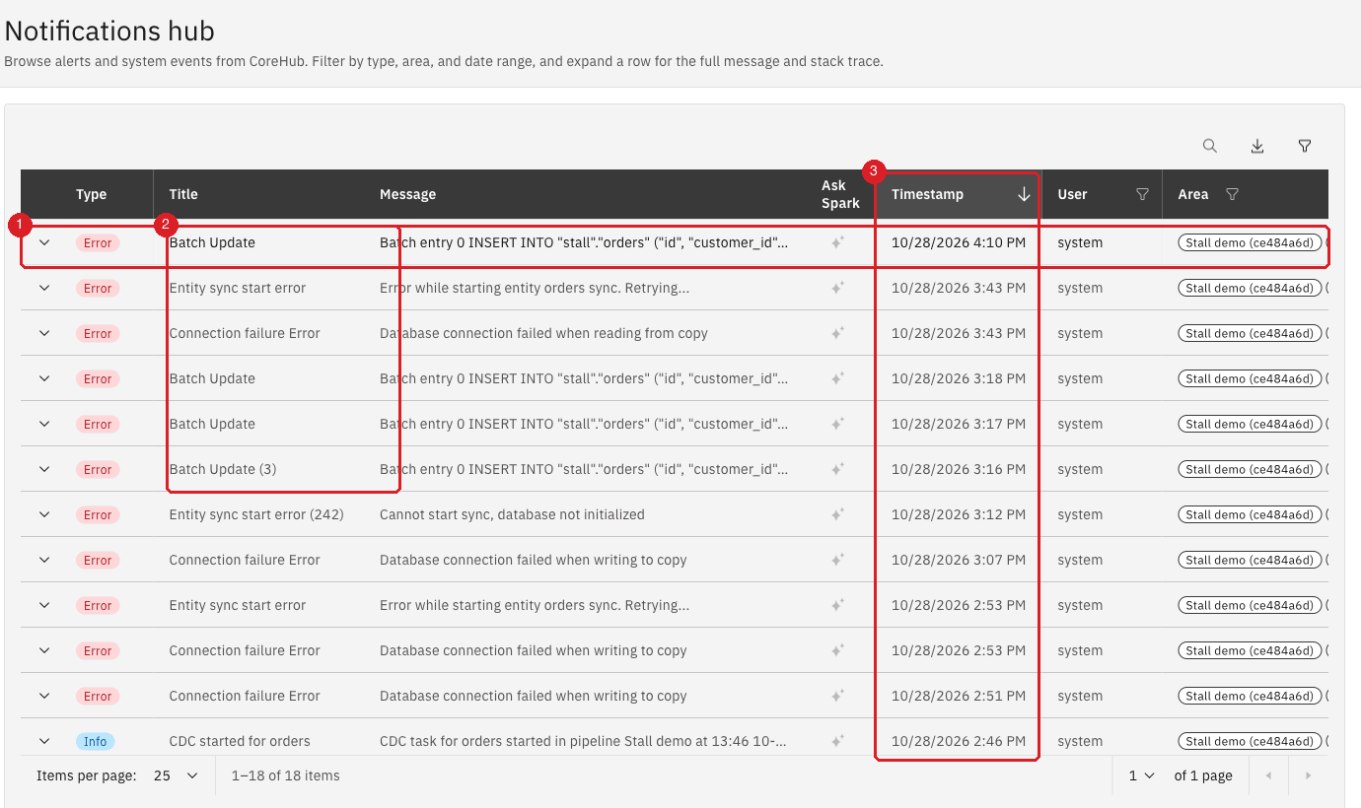Sort by the Type column header
Viewport: 1361px width, 808px height.
coord(92,194)
